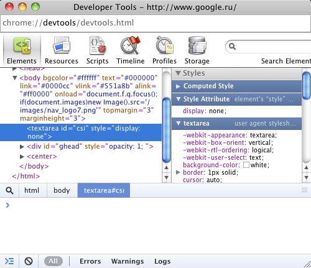The image size is (311, 268).
Task: Expand the border property
Action: (x=178, y=172)
